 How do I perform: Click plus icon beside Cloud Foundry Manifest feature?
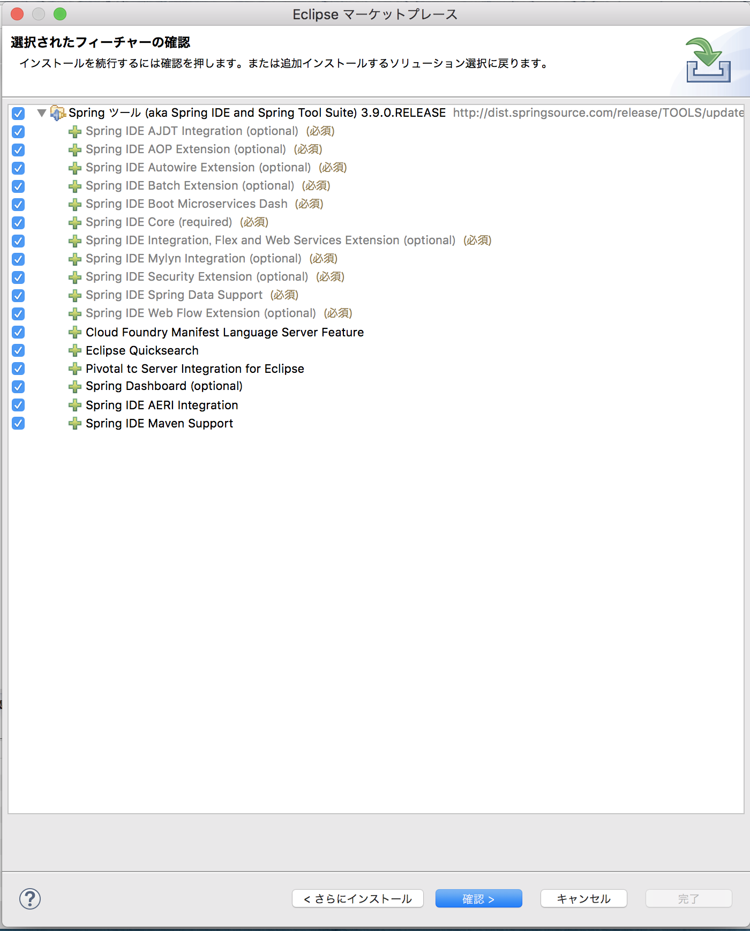75,332
